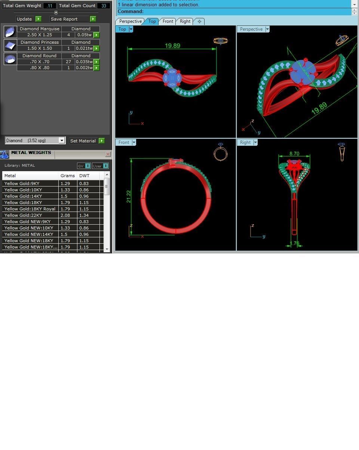Click the green Set Material arrow

click(102, 141)
